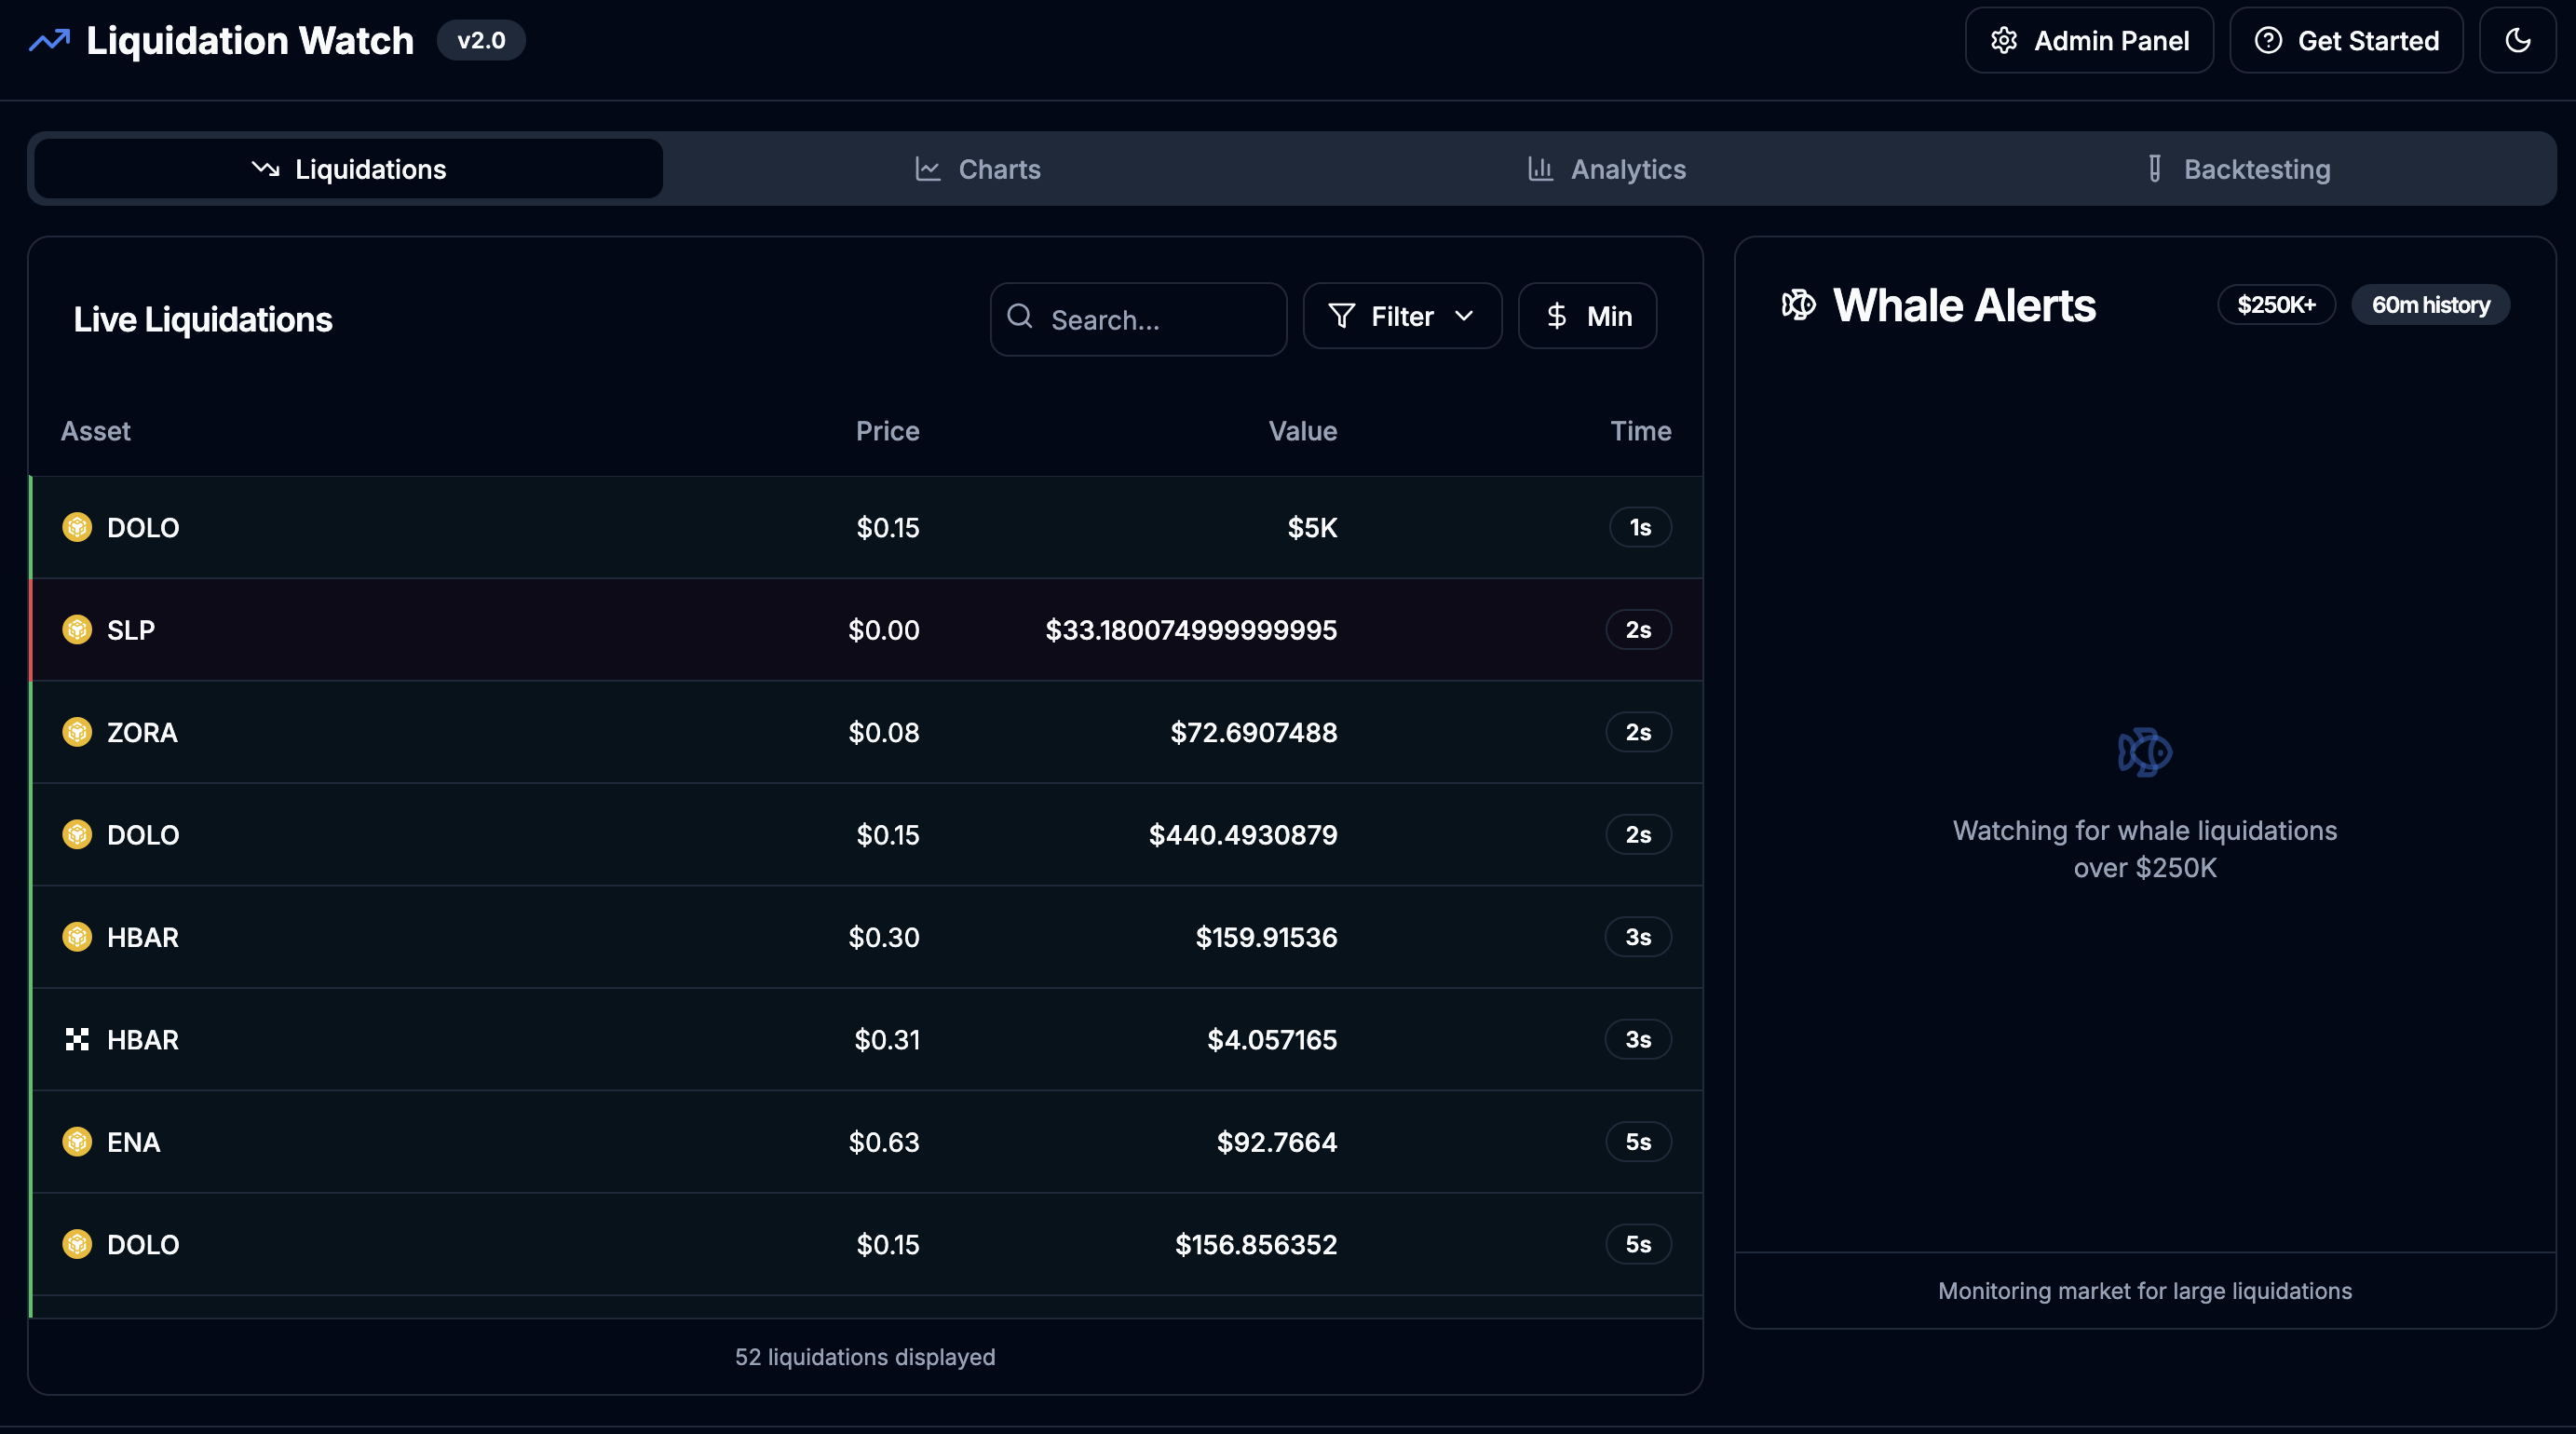This screenshot has height=1434, width=2576.
Task: Open the Admin Panel
Action: pyautogui.click(x=2088, y=41)
